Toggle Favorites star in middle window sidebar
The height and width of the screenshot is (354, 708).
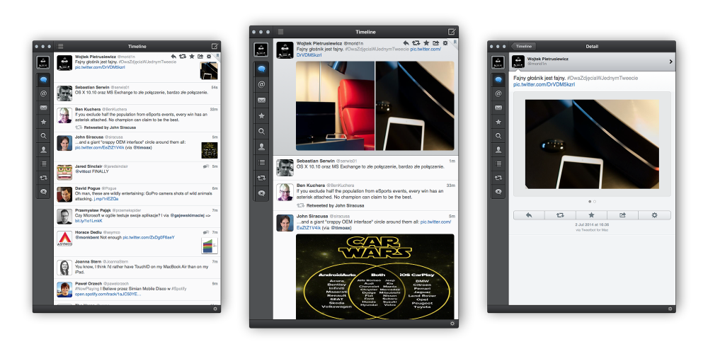pyautogui.click(x=261, y=115)
